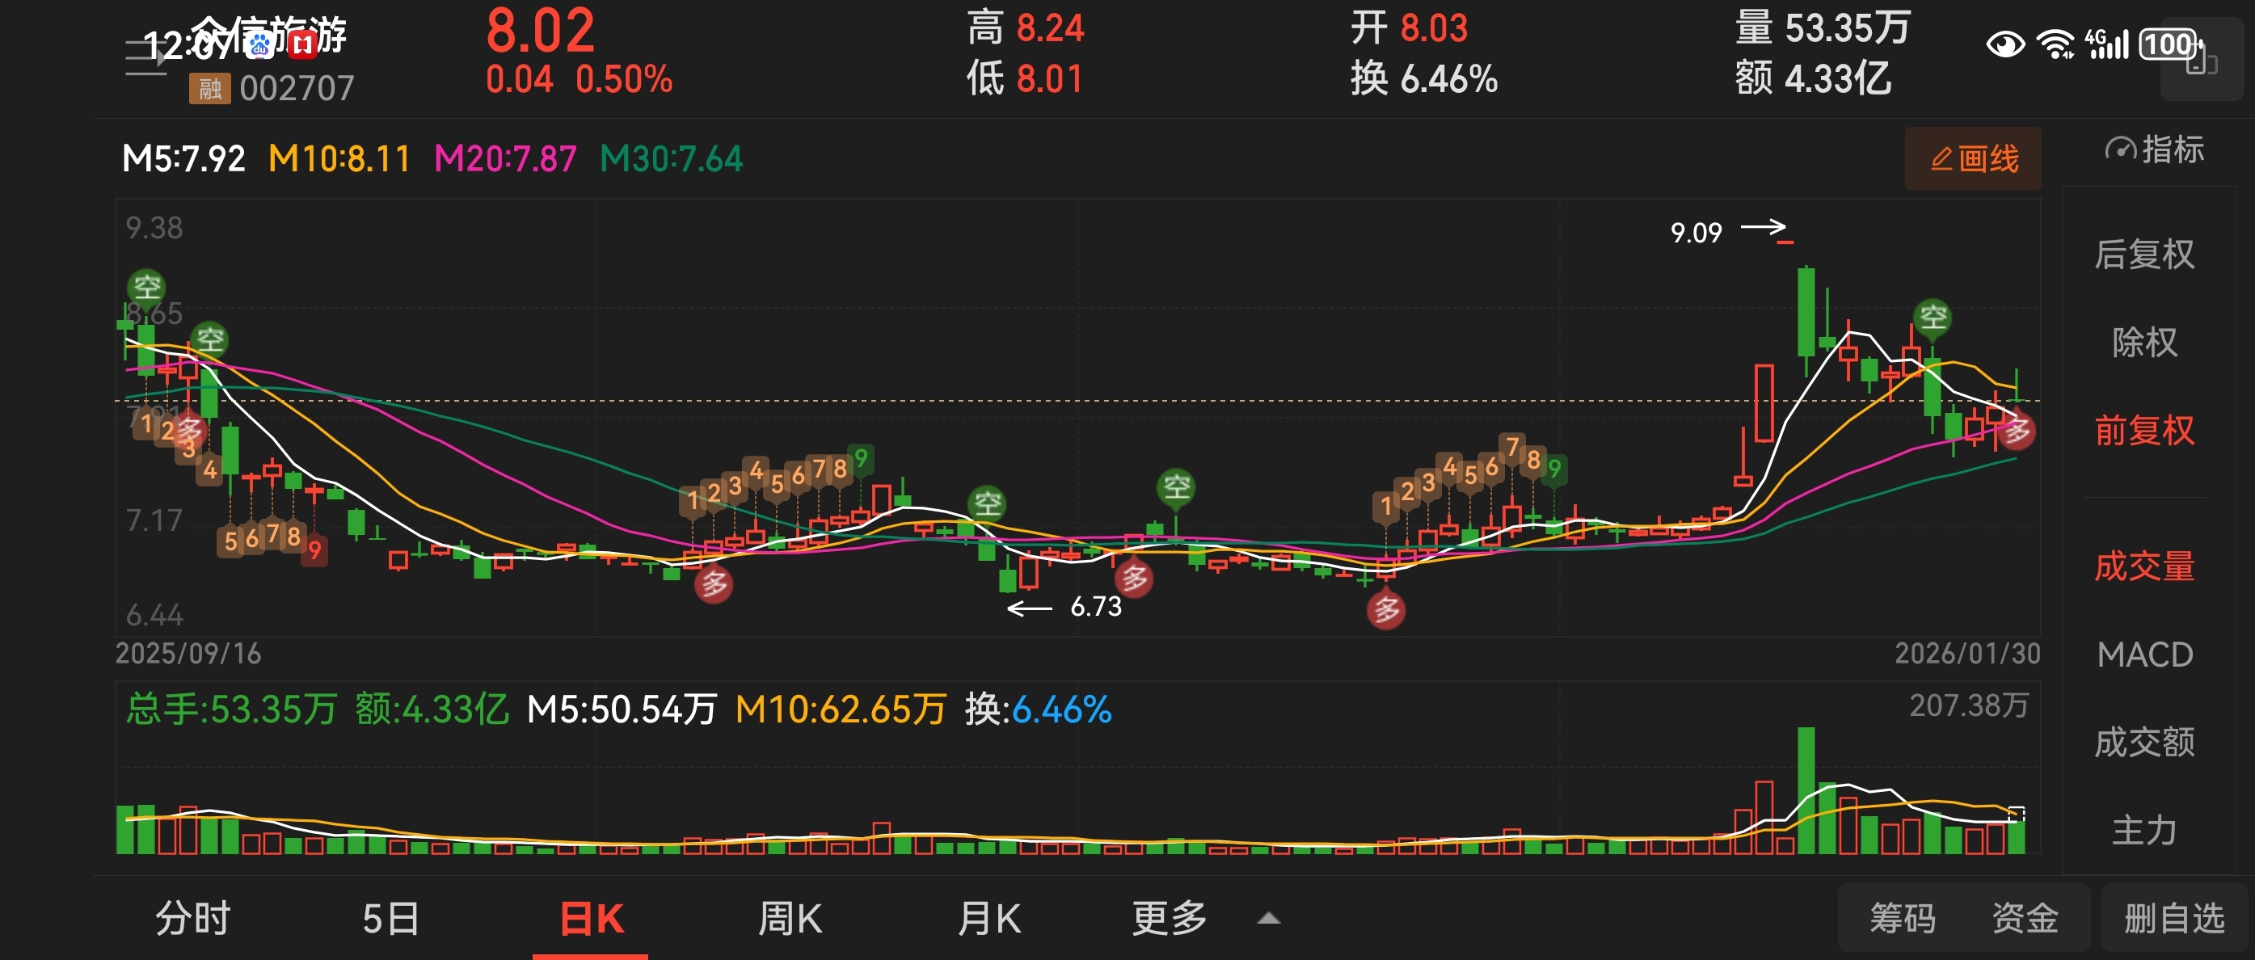Expand the 更多 periods dropdown
The height and width of the screenshot is (960, 2255).
1170,919
